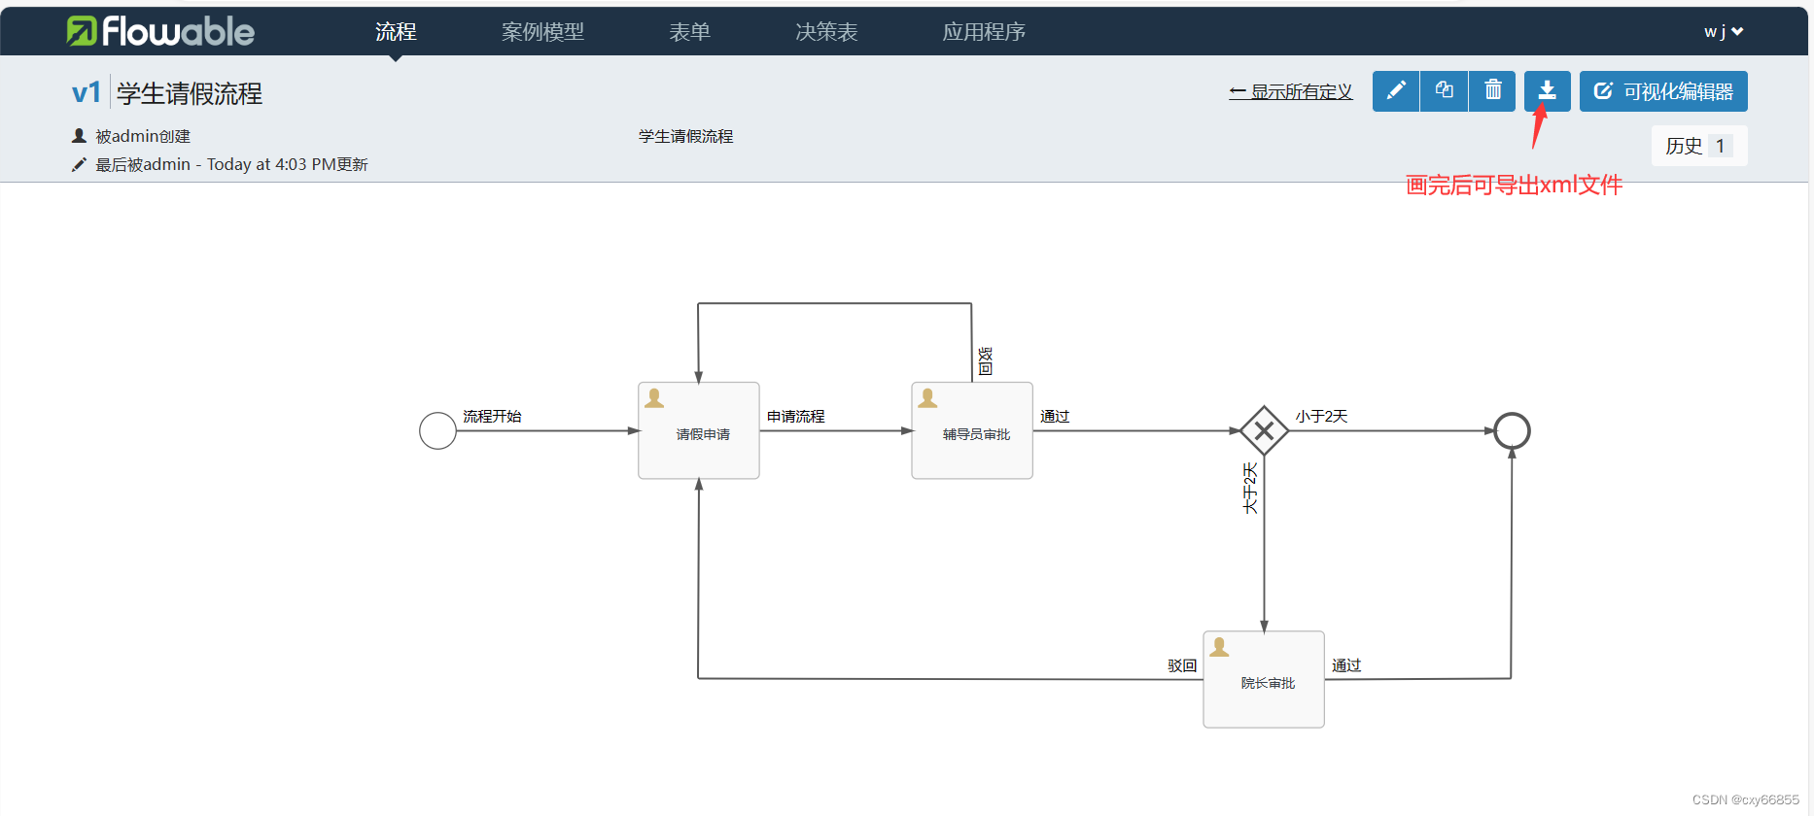This screenshot has height=816, width=1814.
Task: Click the v1 version label
Action: [87, 92]
